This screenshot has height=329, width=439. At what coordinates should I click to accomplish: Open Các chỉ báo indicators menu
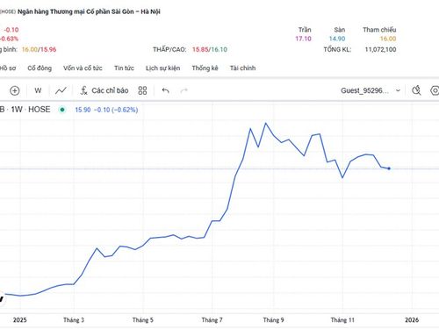point(104,90)
